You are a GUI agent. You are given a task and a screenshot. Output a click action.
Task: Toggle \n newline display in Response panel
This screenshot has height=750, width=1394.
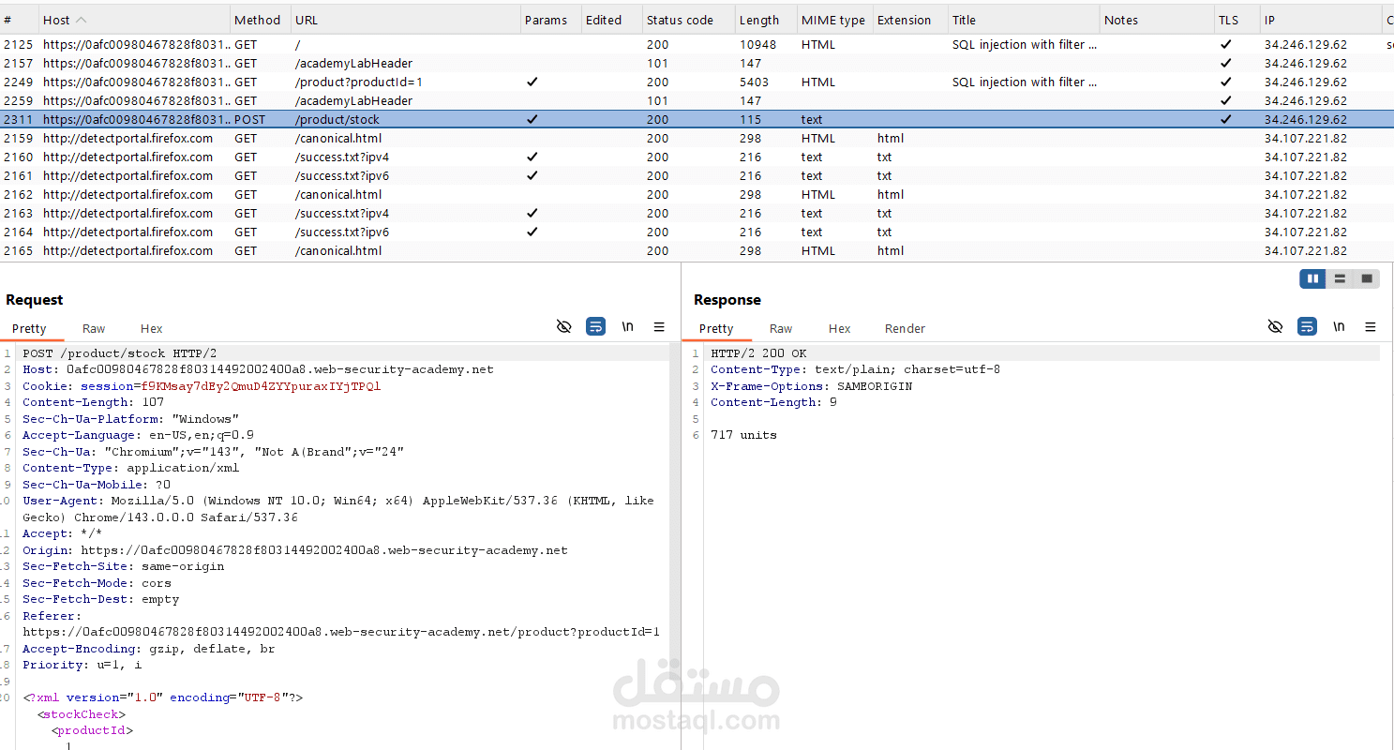(x=1340, y=326)
